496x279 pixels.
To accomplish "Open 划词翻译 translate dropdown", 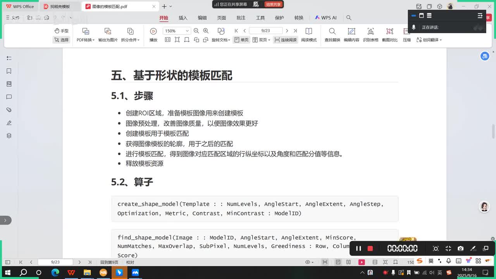I will click(x=429, y=40).
